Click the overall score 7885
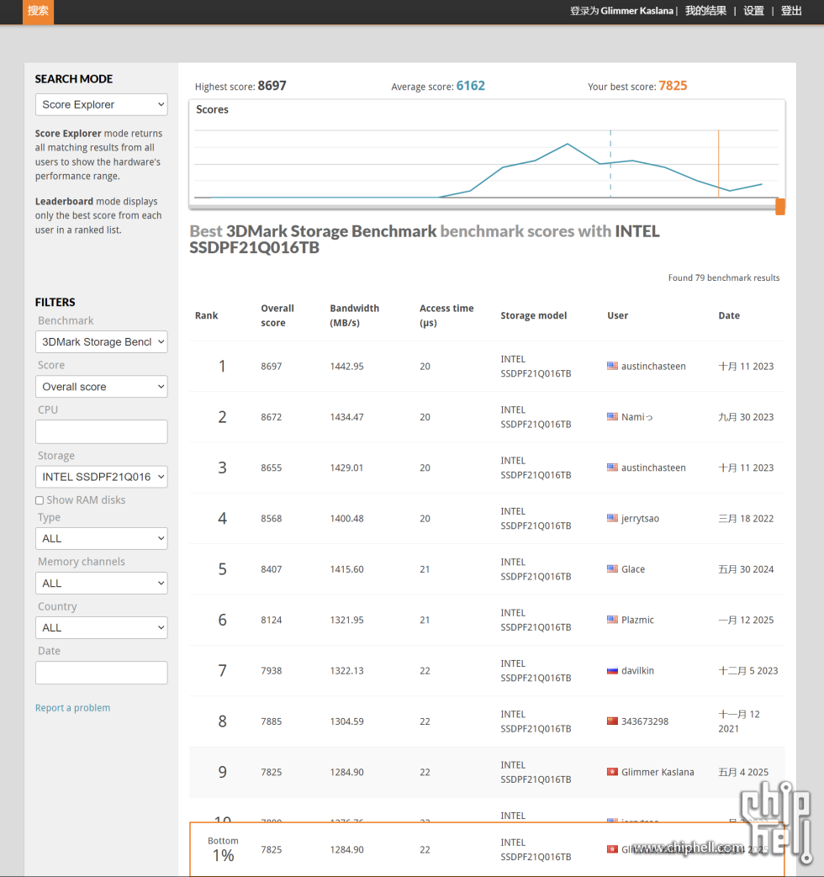Image resolution: width=824 pixels, height=877 pixels. click(272, 721)
